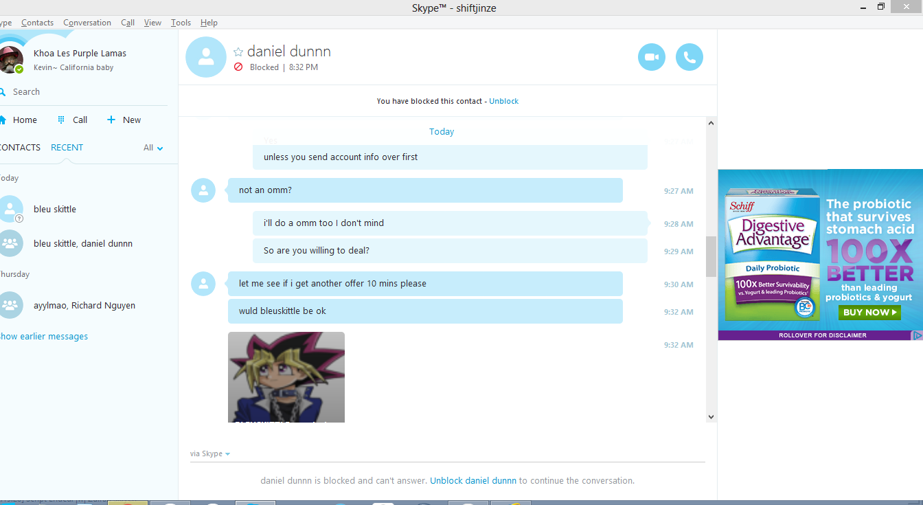Select the bleu skittle conversation
The image size is (923, 505).
(89, 209)
